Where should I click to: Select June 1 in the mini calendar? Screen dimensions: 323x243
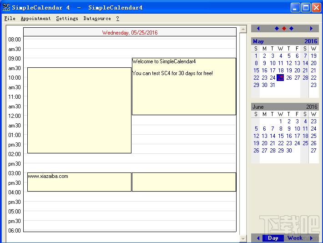[281, 121]
